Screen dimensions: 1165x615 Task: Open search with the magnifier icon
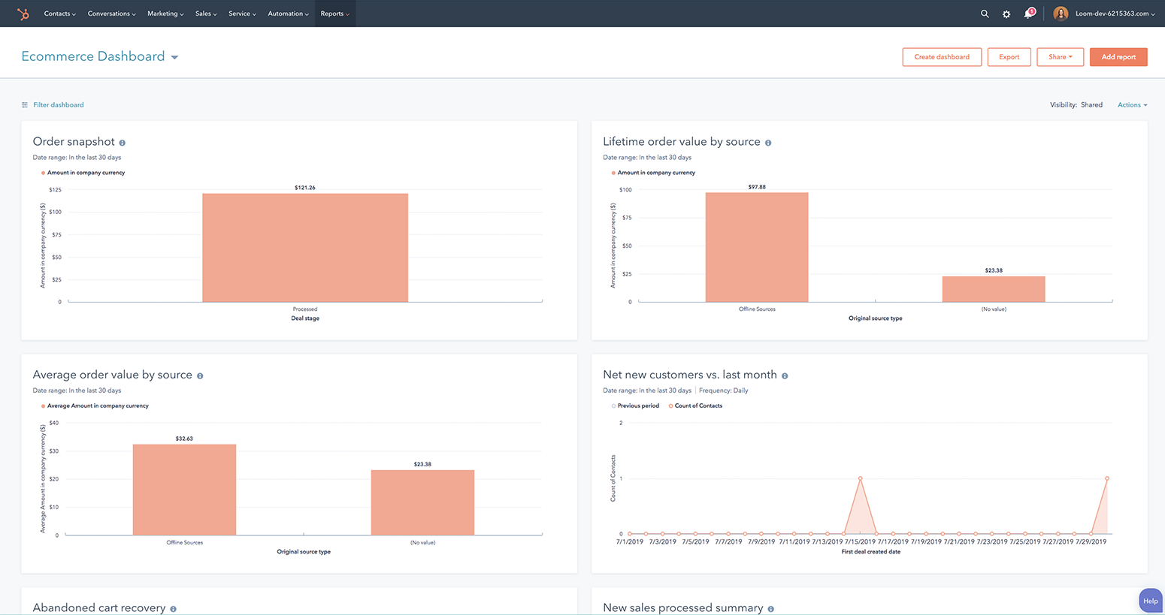(985, 14)
